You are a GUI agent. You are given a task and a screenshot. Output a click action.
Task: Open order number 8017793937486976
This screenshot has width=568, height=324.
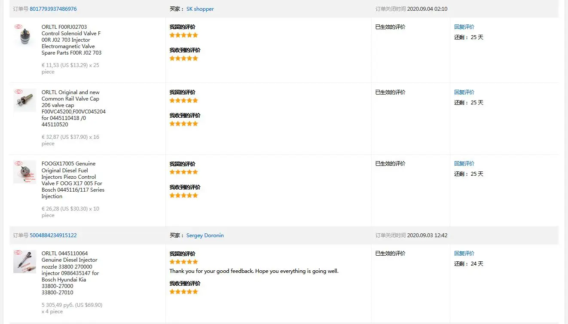53,9
